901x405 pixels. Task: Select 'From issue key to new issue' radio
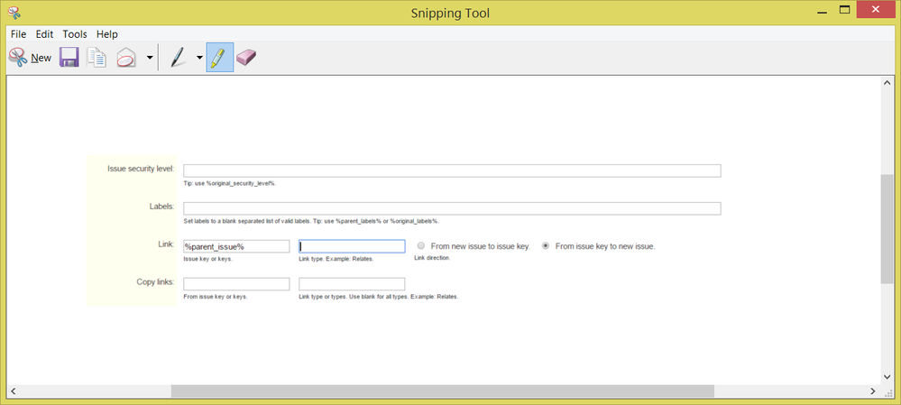coord(546,246)
